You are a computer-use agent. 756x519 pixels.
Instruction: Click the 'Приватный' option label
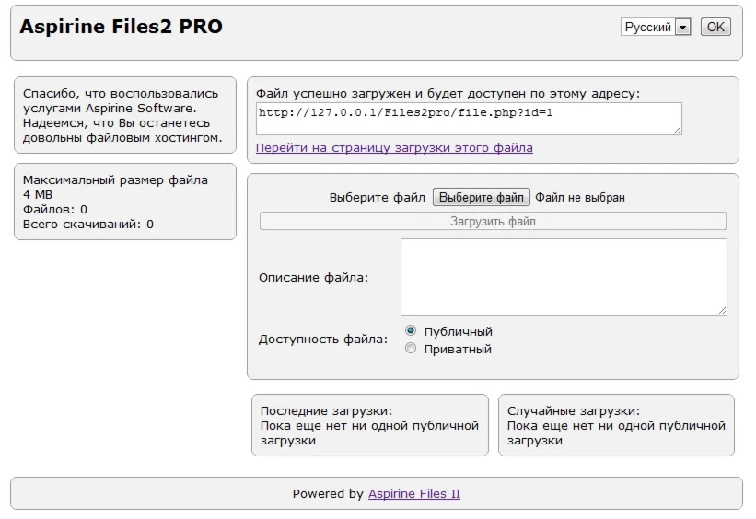[x=458, y=350]
